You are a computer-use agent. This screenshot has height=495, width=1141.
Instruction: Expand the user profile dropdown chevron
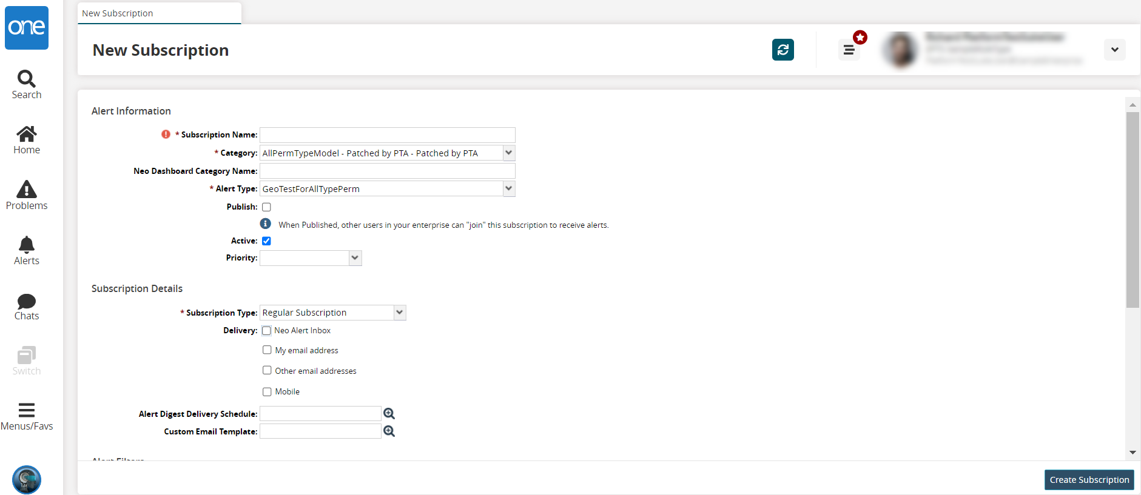tap(1115, 50)
